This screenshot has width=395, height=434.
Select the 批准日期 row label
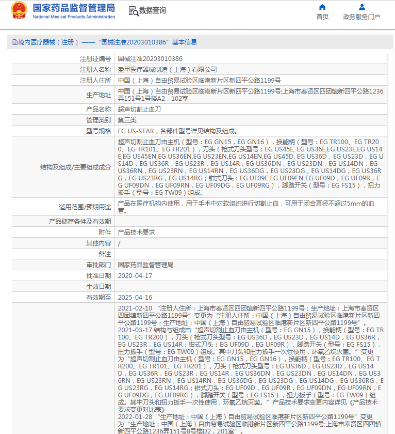pos(98,276)
